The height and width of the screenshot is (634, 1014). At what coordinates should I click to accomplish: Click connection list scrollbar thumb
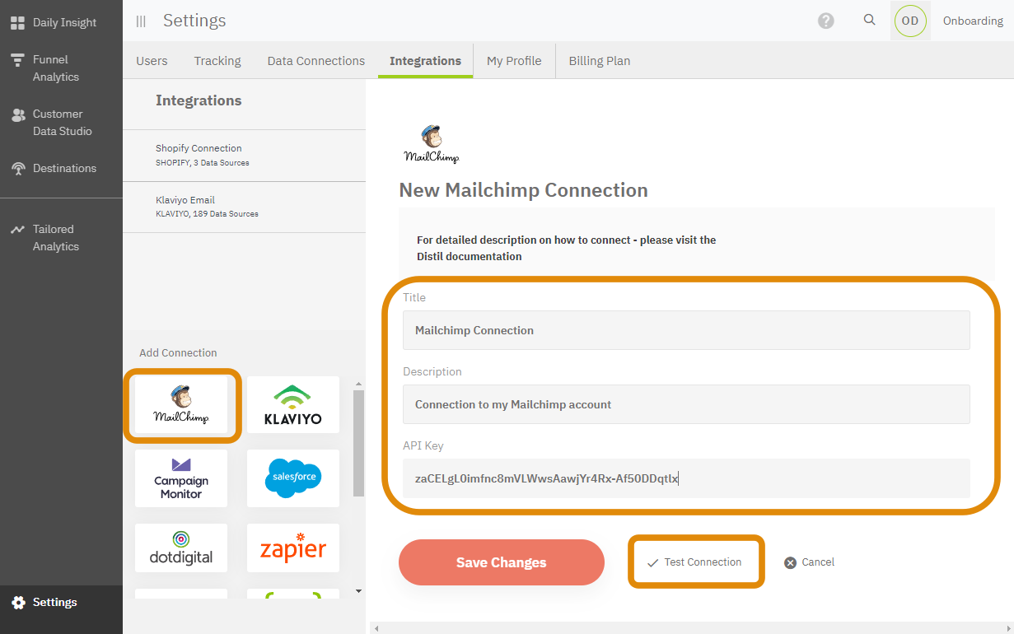pos(358,444)
